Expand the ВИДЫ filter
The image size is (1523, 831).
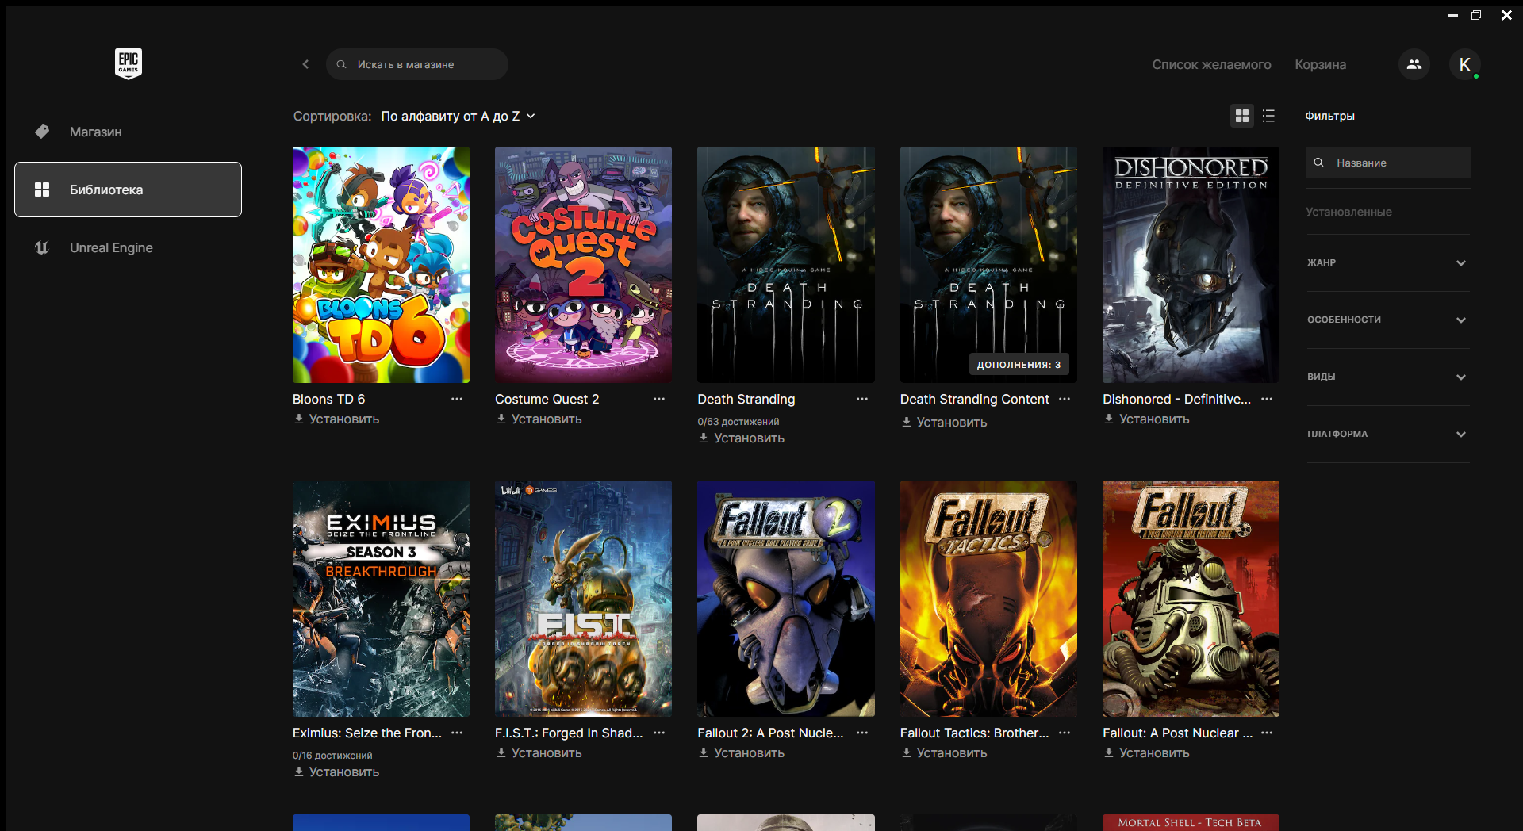1388,377
